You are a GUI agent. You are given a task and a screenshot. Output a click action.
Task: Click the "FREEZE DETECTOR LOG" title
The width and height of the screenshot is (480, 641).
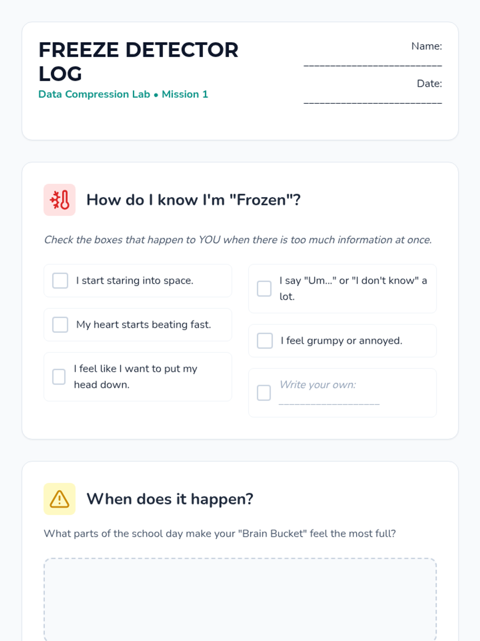click(x=138, y=62)
